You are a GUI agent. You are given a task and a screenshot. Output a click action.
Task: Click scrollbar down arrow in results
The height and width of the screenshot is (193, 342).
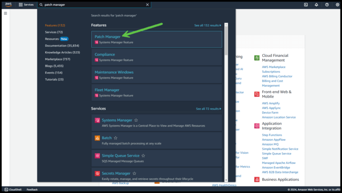[x=226, y=180]
